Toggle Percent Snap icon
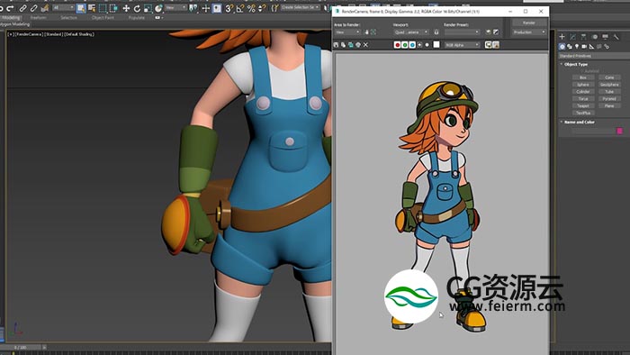 (251, 8)
